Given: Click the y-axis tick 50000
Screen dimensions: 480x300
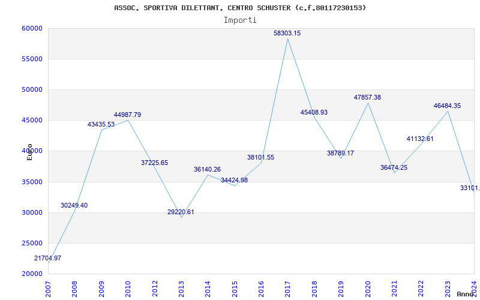Looking at the screenshot, I should (x=32, y=89).
